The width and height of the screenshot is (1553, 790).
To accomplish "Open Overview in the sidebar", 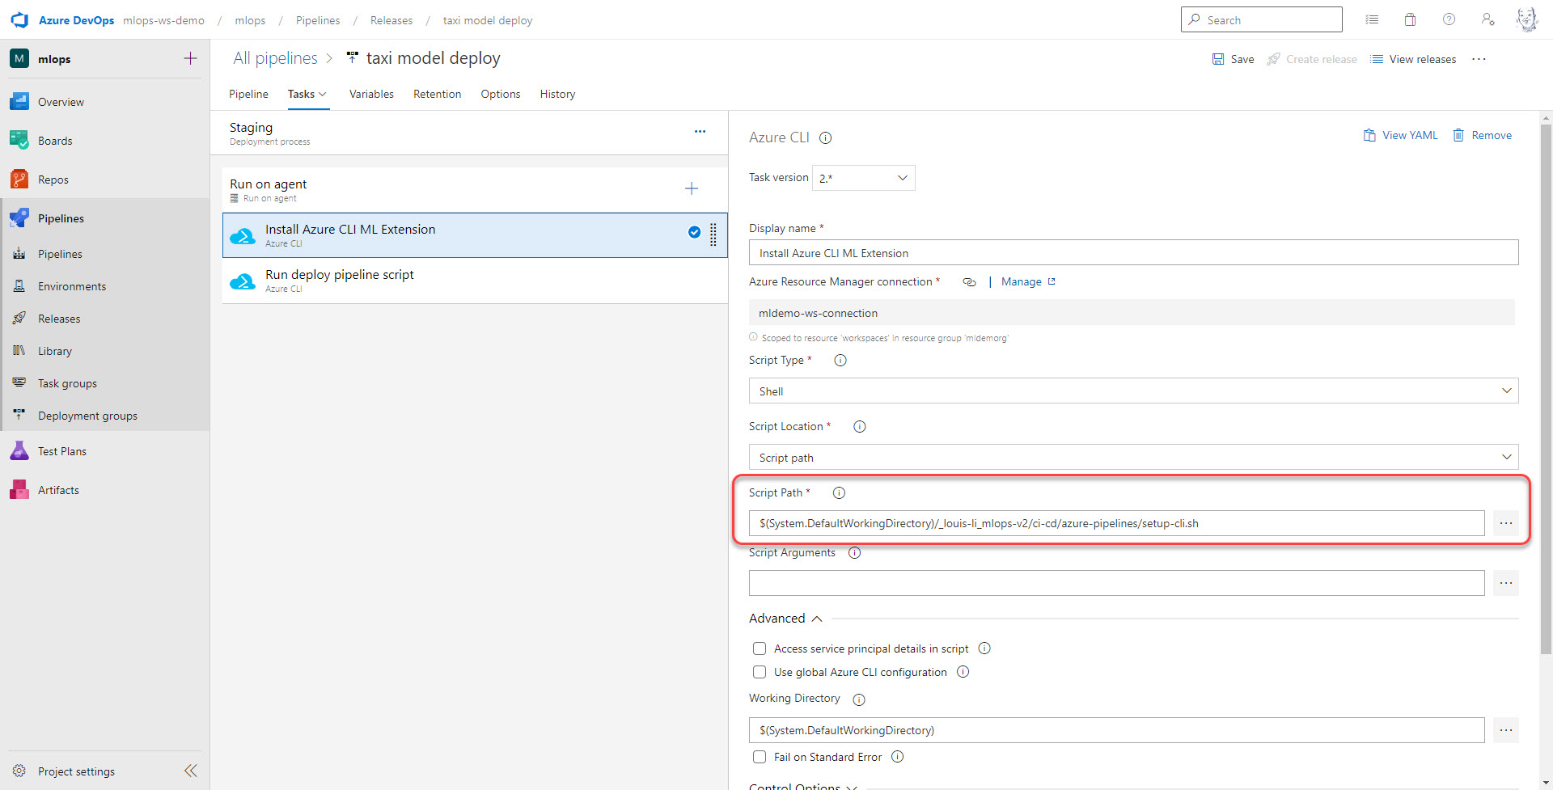I will 105,102.
